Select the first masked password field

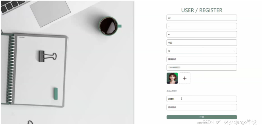(x=202, y=26)
